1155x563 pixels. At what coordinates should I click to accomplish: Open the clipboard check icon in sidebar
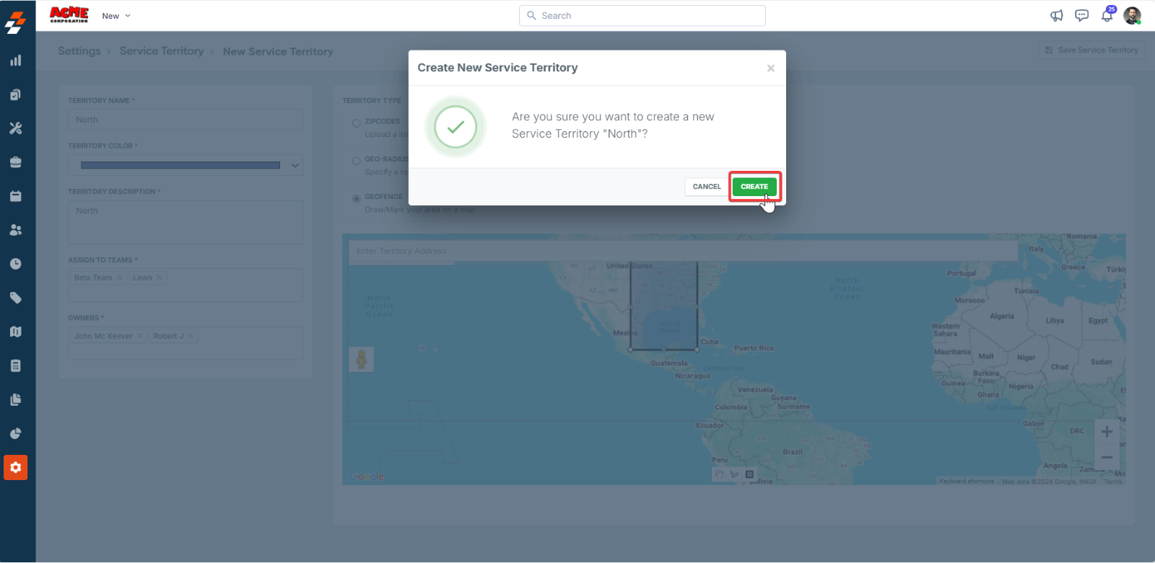16,94
